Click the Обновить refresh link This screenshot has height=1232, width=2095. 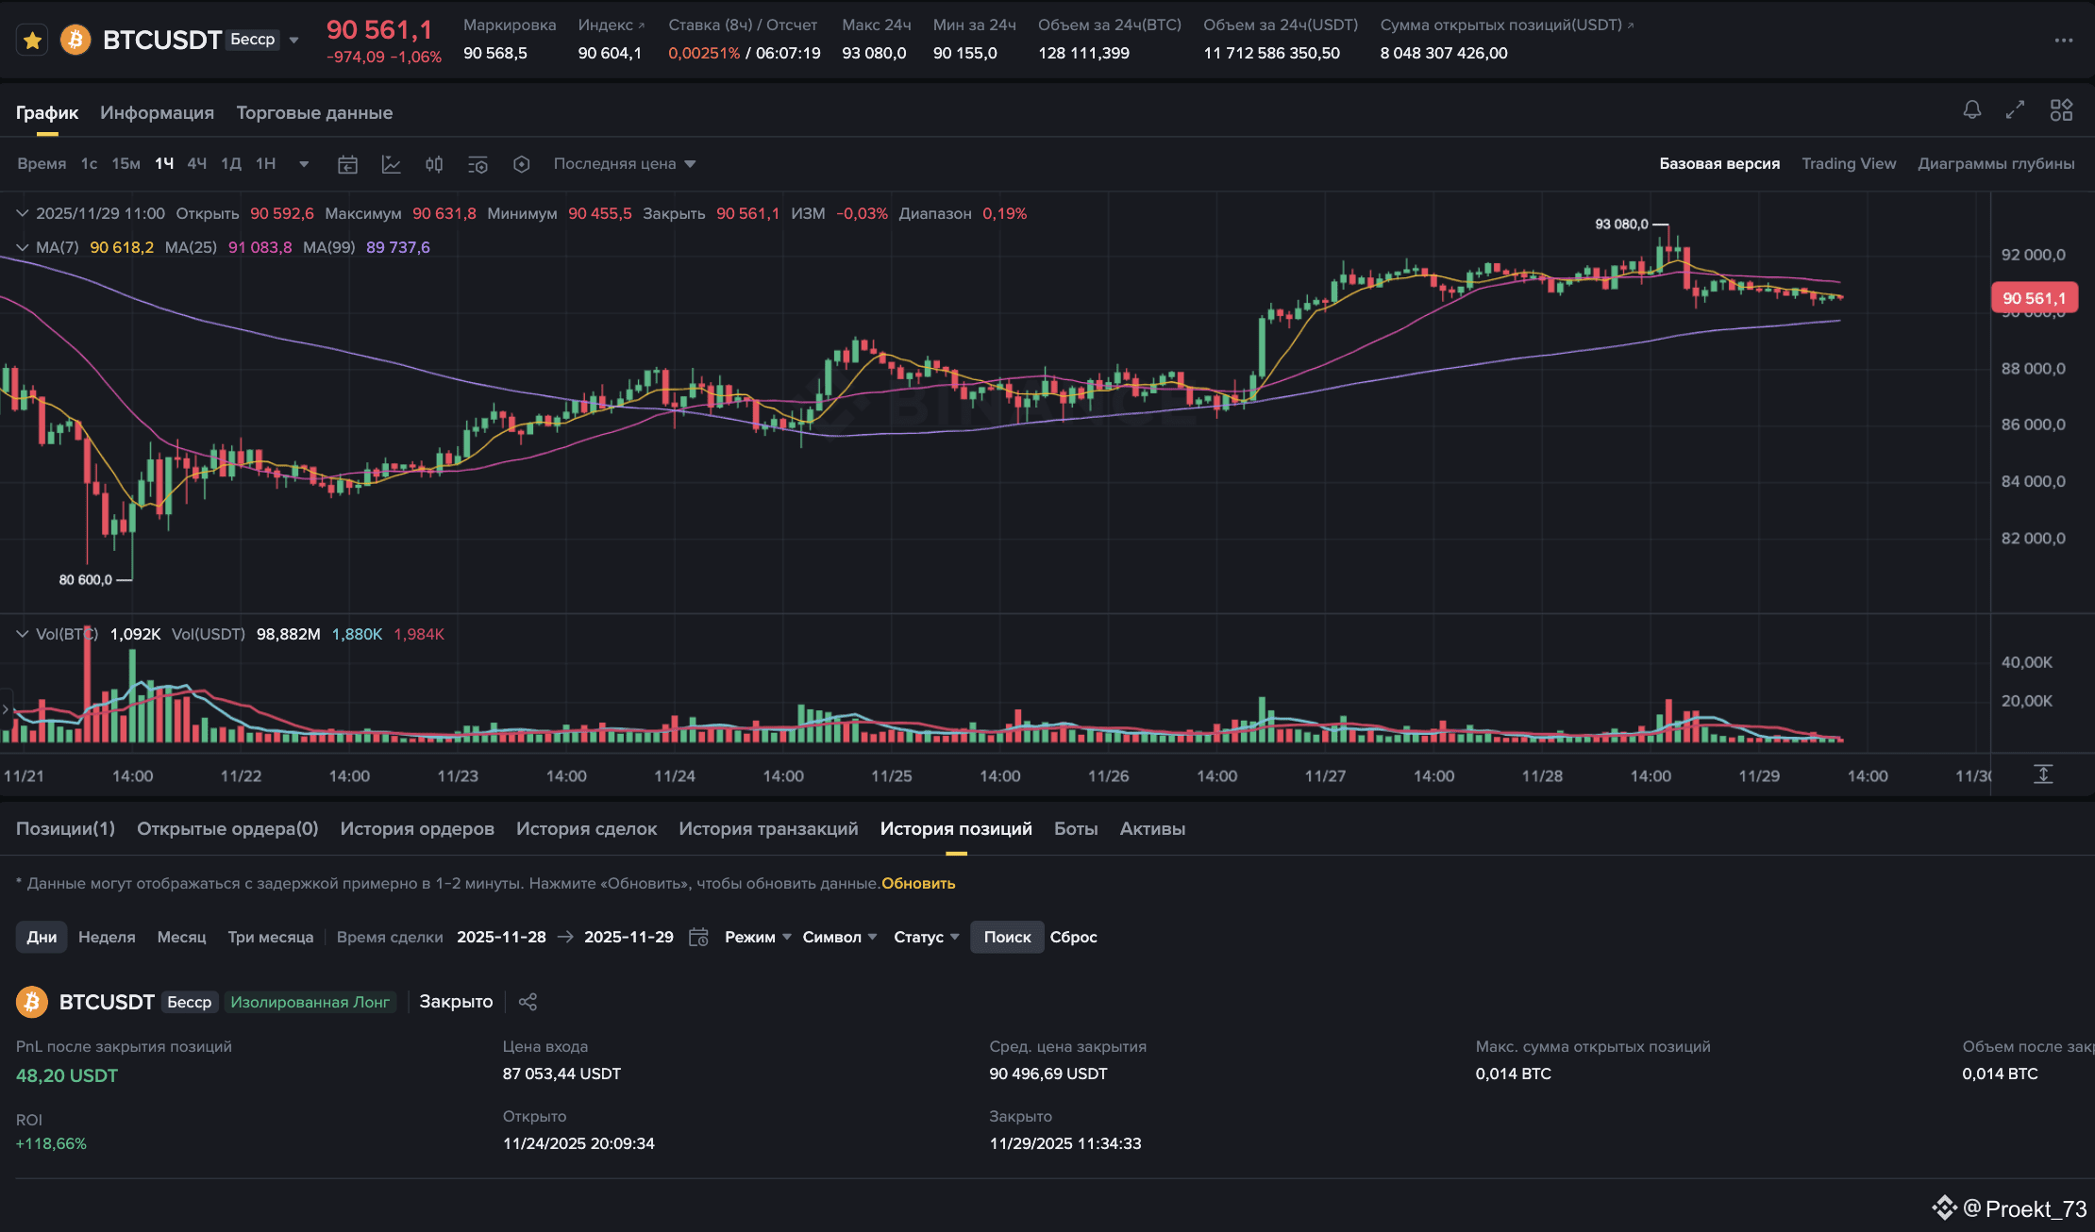coord(918,883)
